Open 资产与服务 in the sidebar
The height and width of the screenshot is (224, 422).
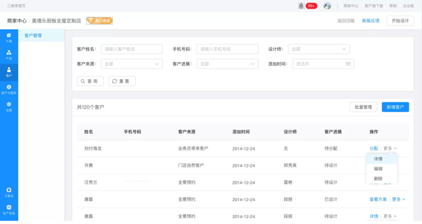click(x=9, y=89)
